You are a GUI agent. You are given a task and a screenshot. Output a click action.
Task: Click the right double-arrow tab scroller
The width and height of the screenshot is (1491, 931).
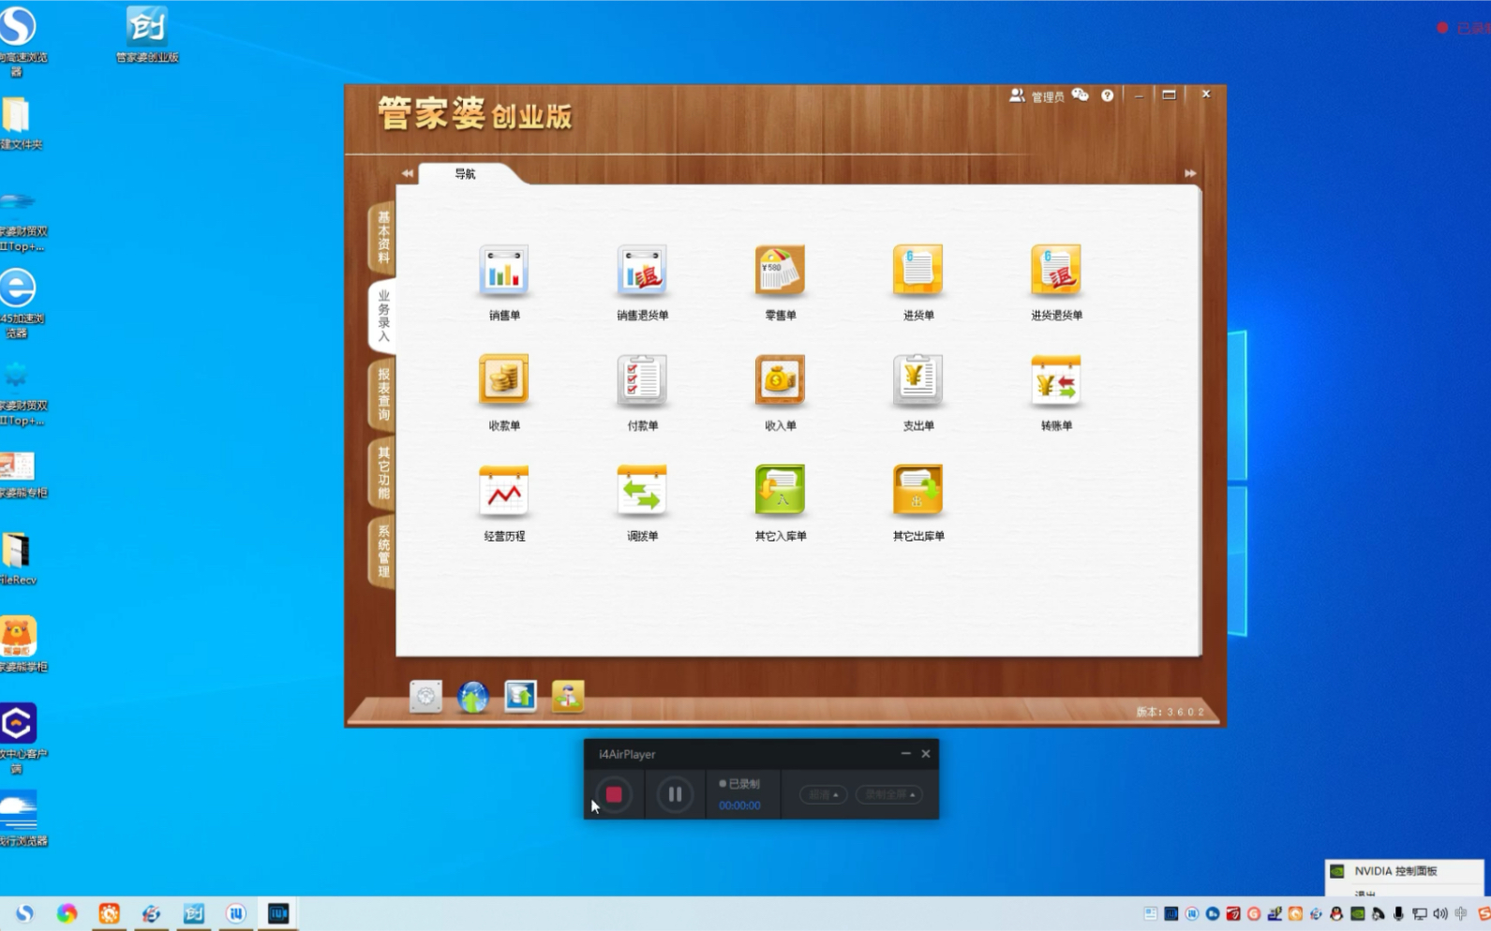[x=1190, y=173]
